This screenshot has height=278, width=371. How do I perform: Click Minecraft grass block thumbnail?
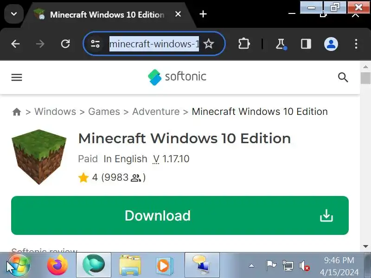pyautogui.click(x=39, y=157)
